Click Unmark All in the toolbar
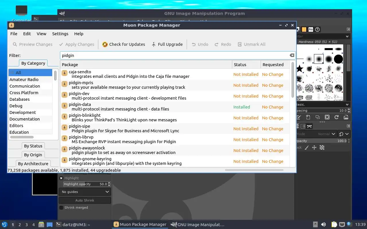This screenshot has width=367, height=229. [251, 44]
